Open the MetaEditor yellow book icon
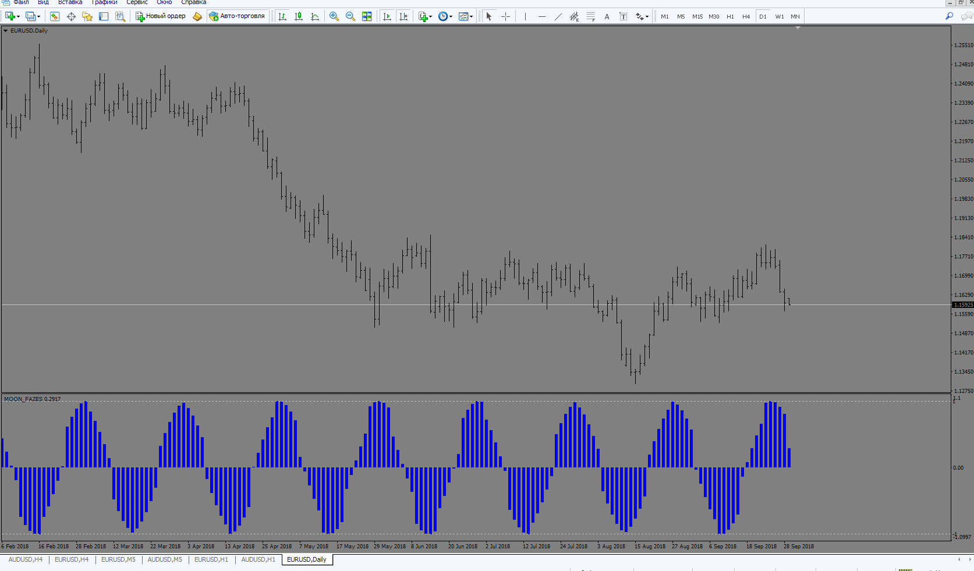The height and width of the screenshot is (571, 974). tap(197, 16)
